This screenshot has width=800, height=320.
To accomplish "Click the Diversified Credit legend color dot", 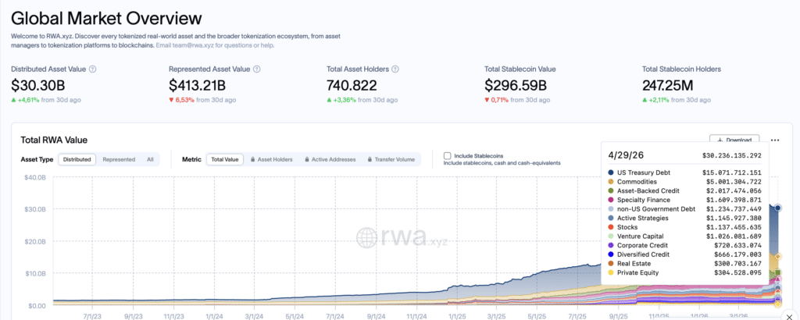I will 611,254.
